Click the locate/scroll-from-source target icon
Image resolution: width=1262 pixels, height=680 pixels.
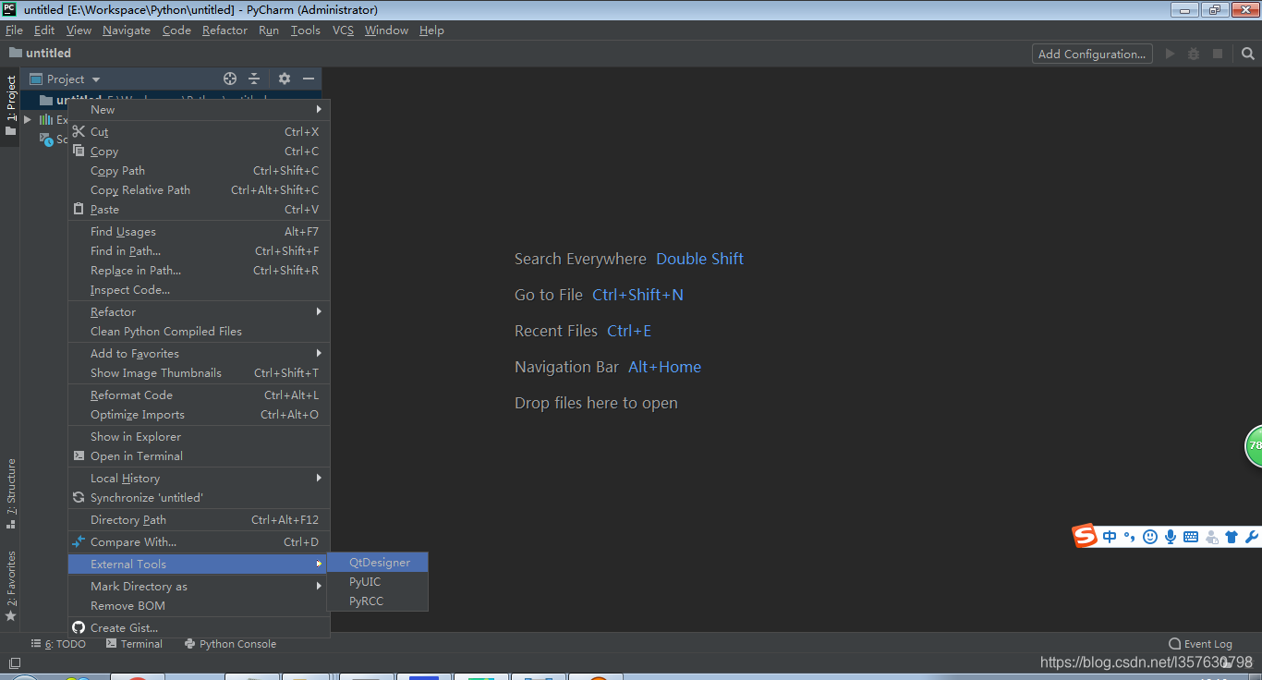[230, 79]
